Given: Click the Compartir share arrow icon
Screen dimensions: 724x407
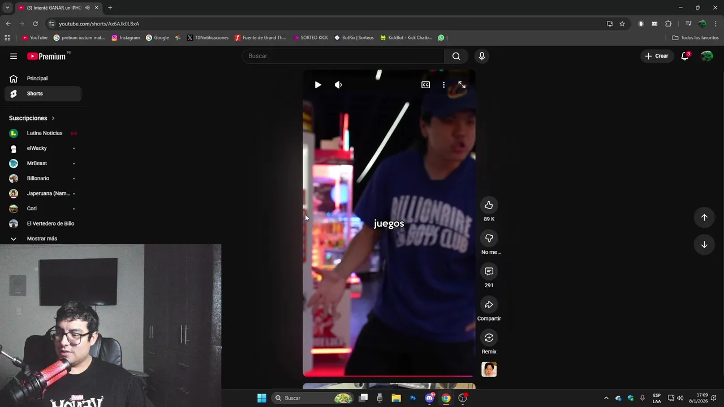Looking at the screenshot, I should 489,305.
